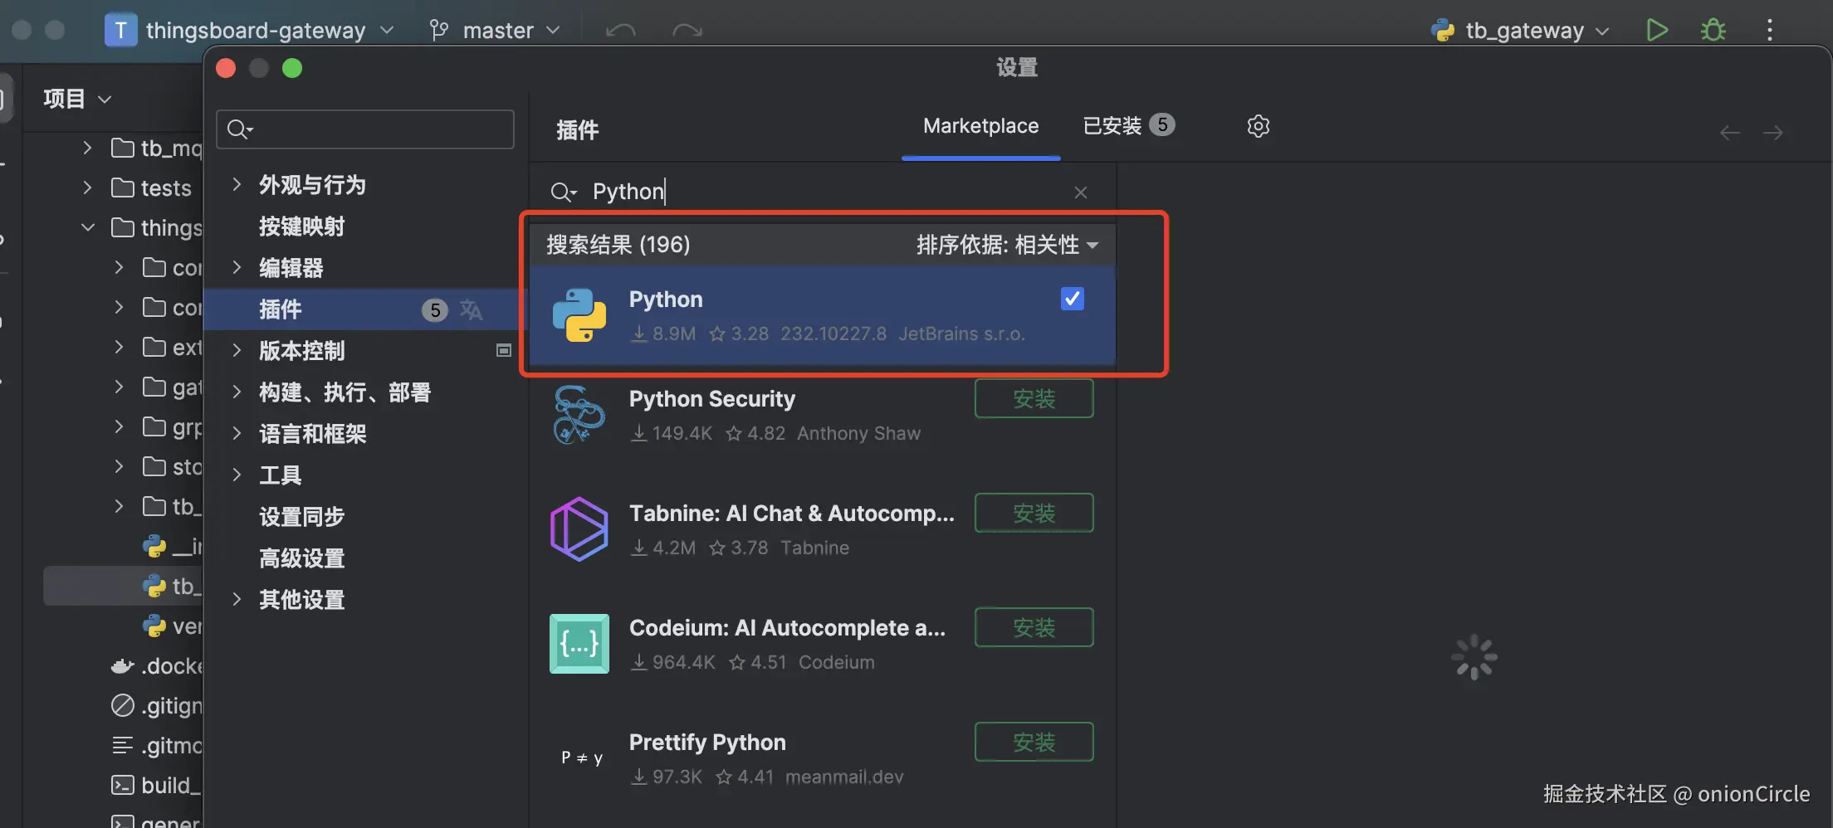Click the Python Security plugin icon

click(x=579, y=415)
